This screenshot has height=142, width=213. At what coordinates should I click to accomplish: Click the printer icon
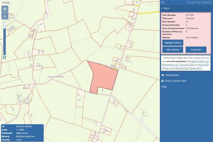163,81
